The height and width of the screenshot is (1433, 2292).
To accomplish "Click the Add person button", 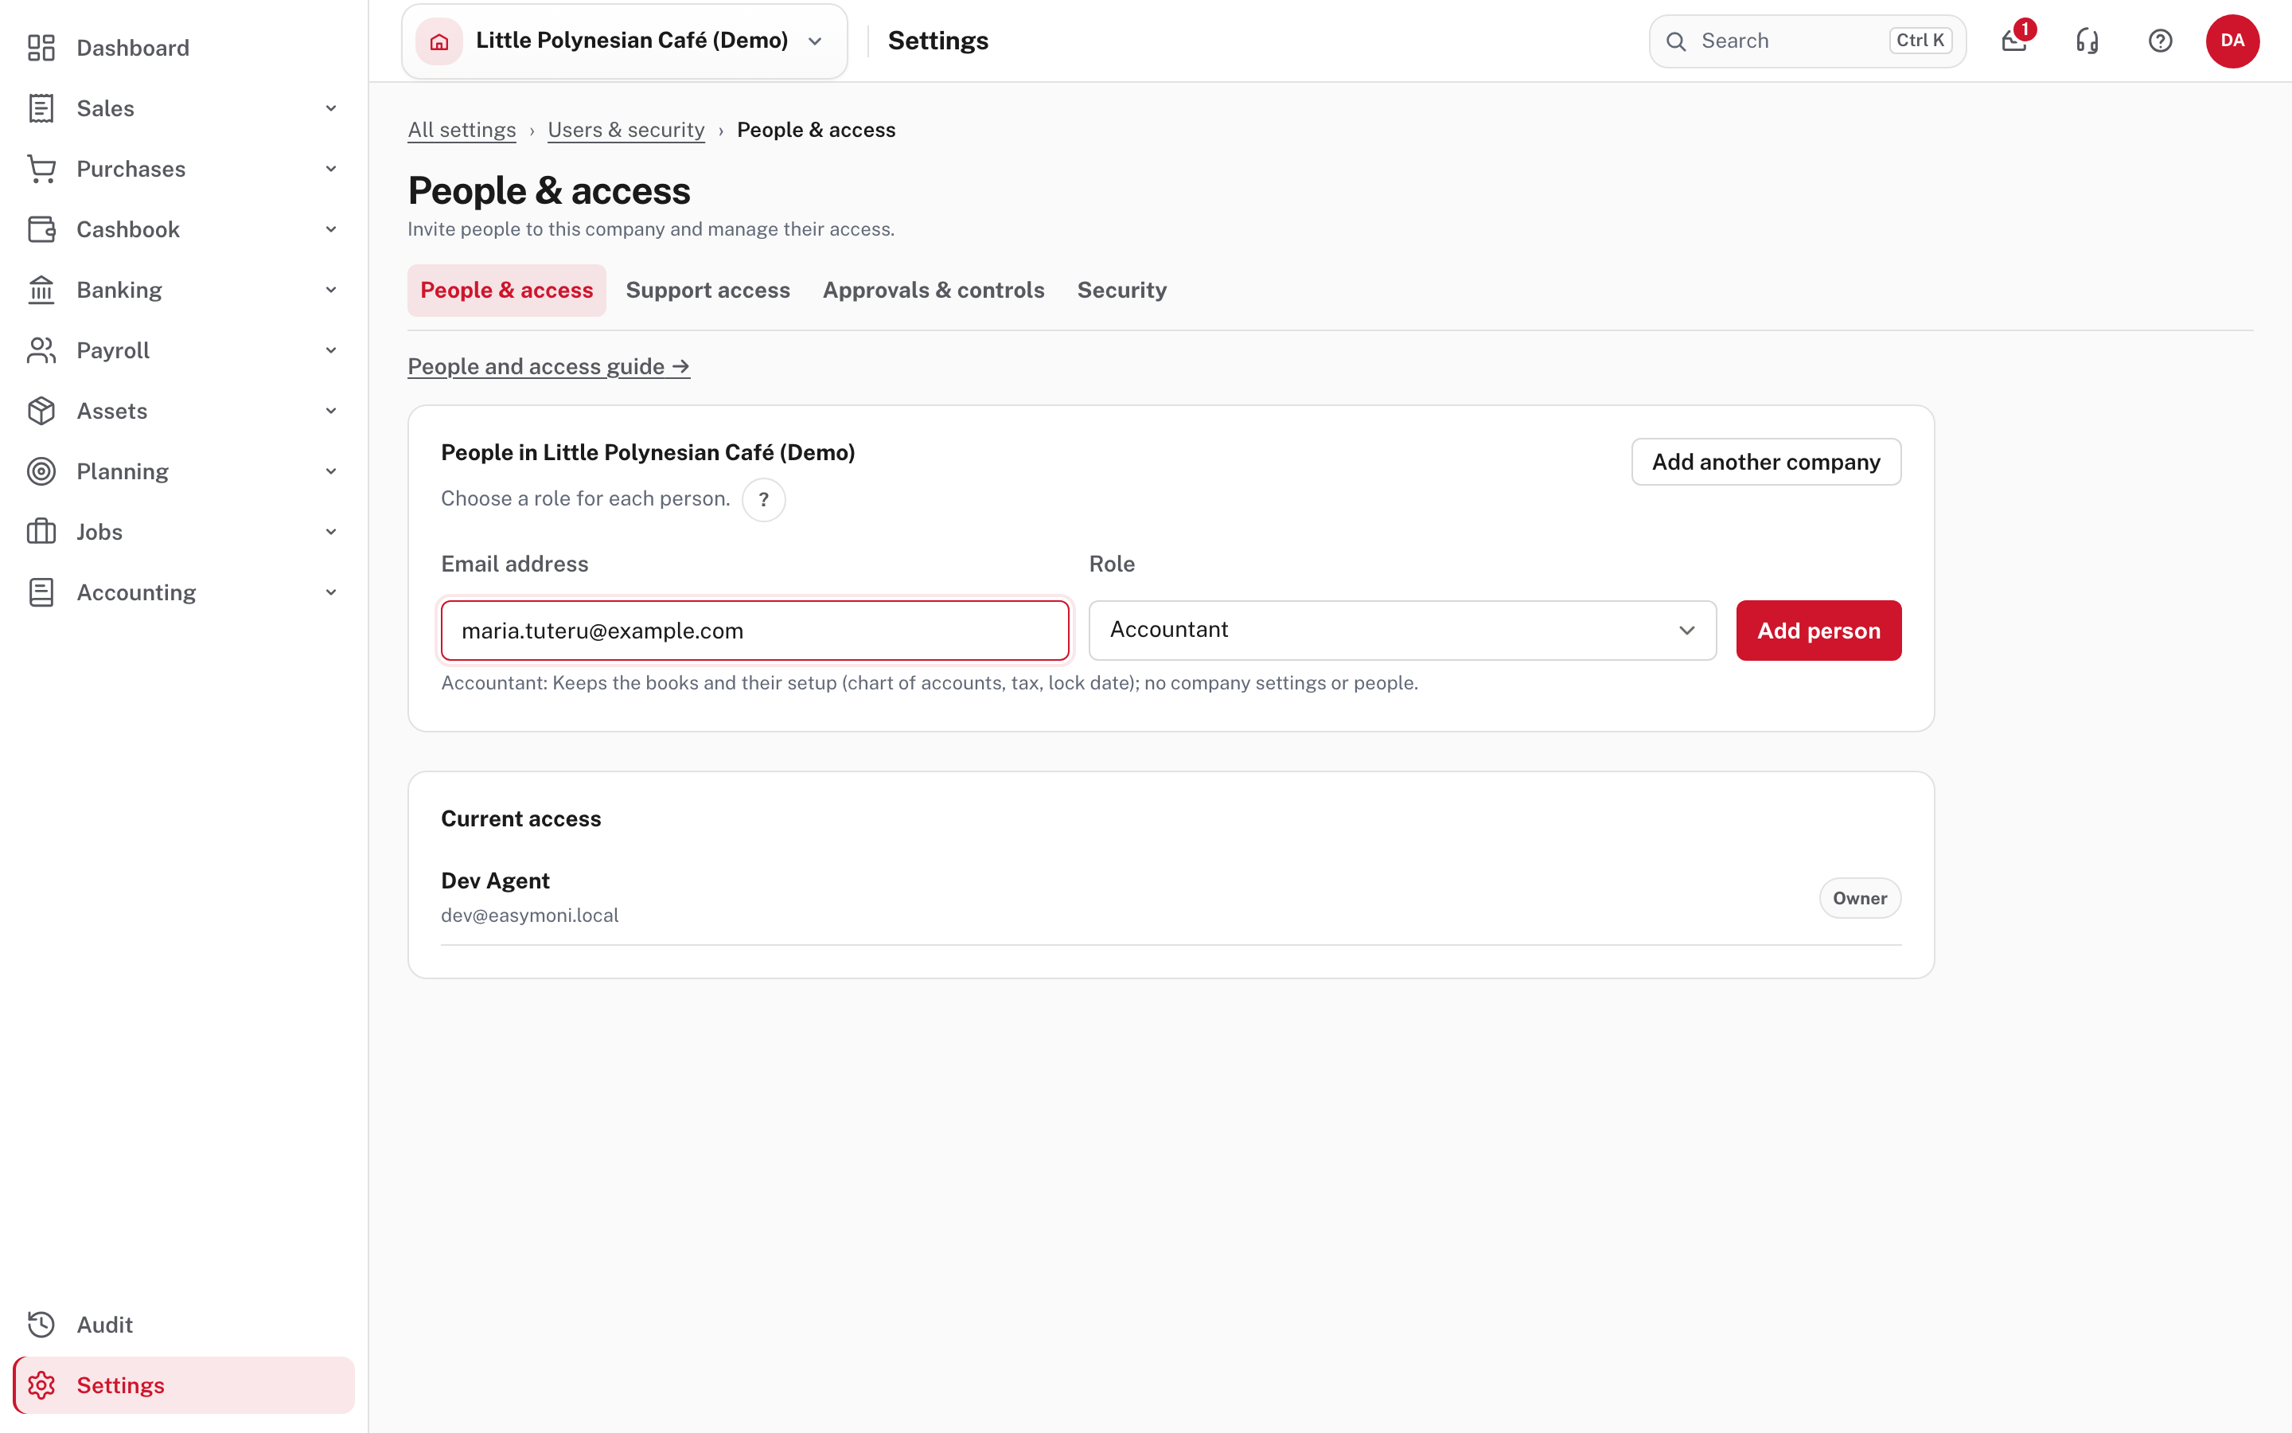I will (1818, 631).
